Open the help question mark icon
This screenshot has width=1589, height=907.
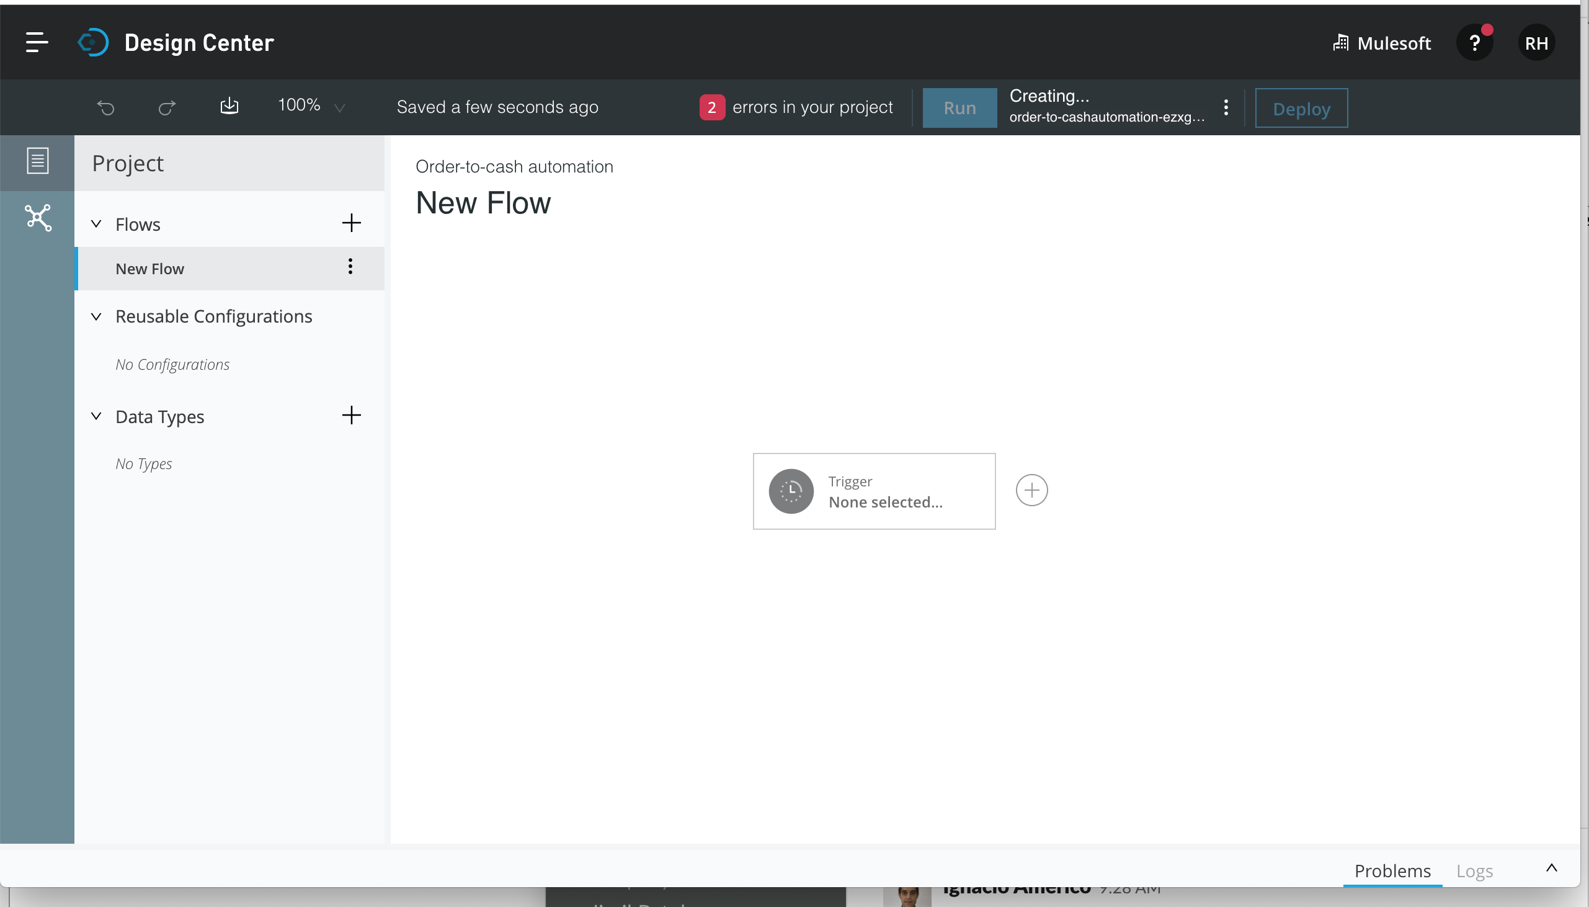click(x=1474, y=43)
